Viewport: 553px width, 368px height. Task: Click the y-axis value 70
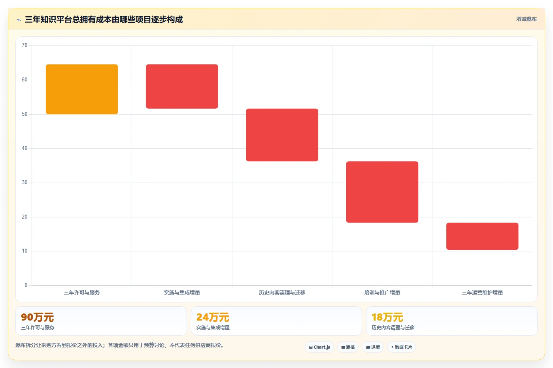25,45
